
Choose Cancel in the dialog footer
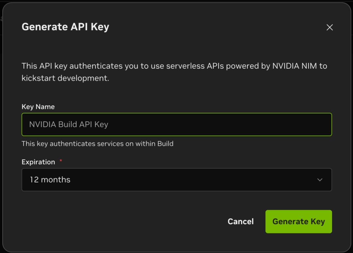coord(241,221)
